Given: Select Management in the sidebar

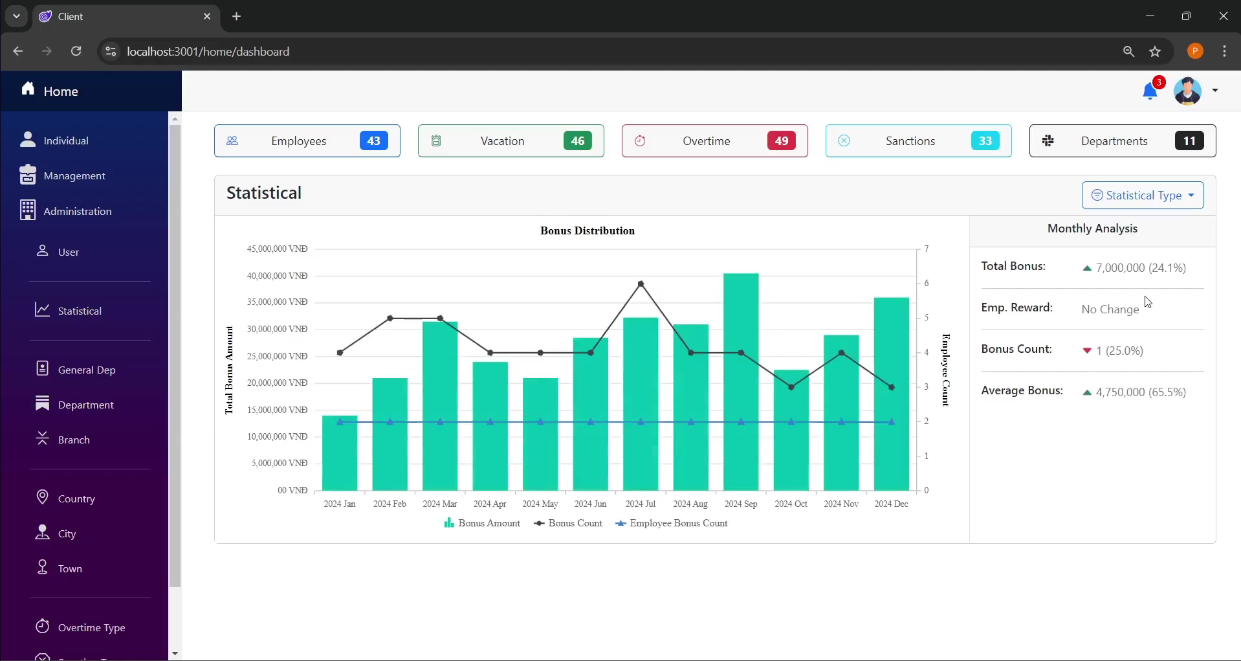Looking at the screenshot, I should [74, 176].
